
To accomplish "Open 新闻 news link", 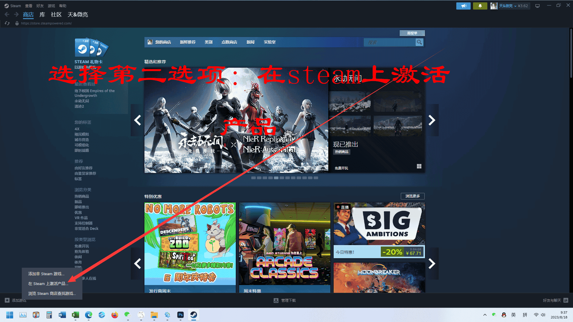I will [250, 42].
